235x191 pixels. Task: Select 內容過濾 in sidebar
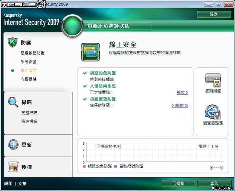[29, 79]
